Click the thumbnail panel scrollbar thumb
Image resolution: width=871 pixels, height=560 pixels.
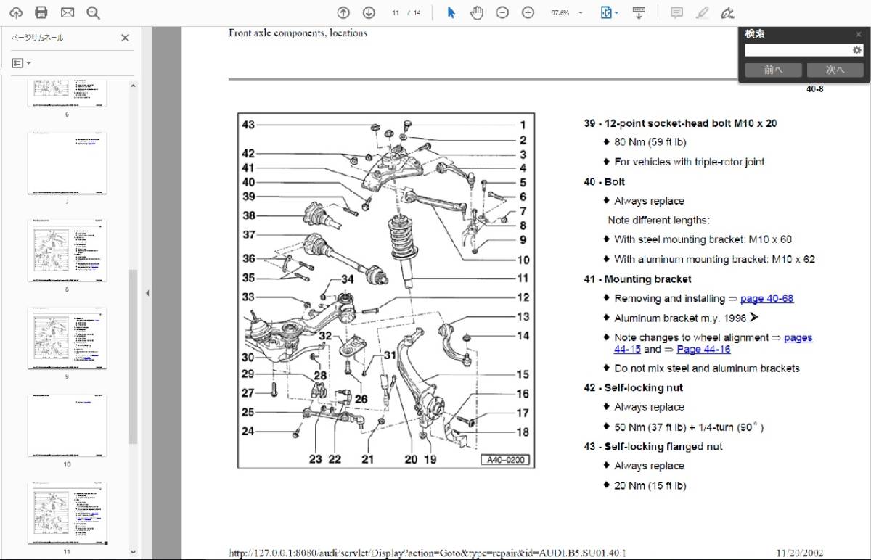tap(133, 357)
